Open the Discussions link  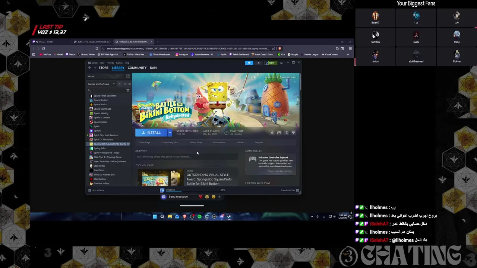click(x=219, y=143)
